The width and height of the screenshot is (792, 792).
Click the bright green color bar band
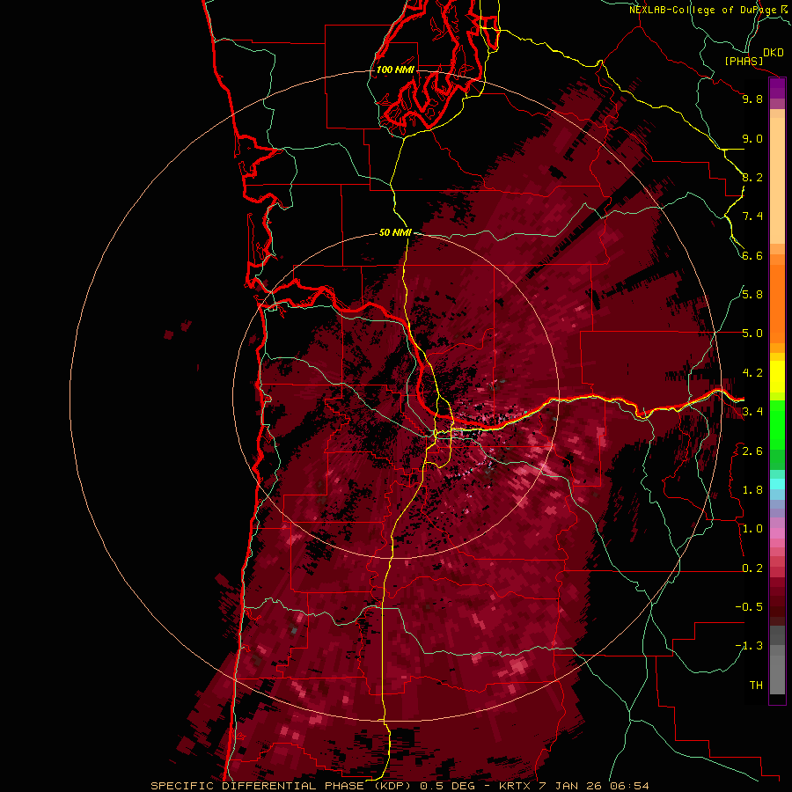pos(777,424)
